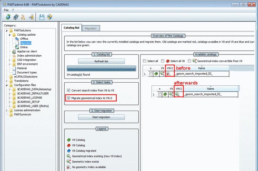Viewport: 258px width, 171px height.
Task: Click blue V8 Catalog migrated legend icon
Action: click(69, 151)
